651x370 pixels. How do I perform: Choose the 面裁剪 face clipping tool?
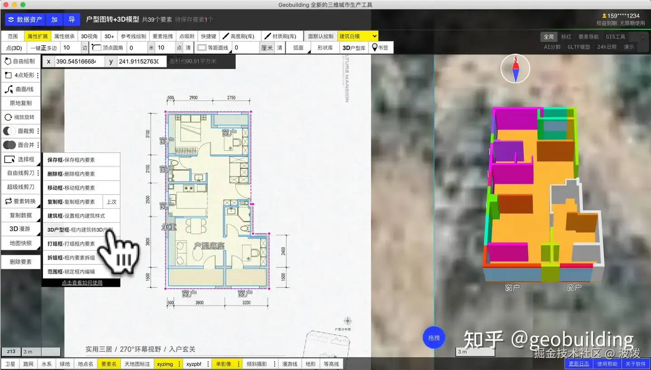pyautogui.click(x=18, y=131)
